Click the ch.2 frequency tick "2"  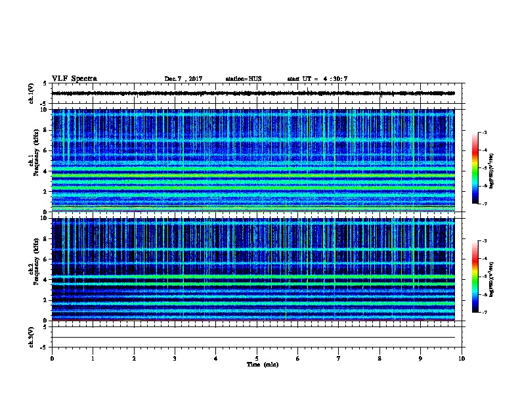(45, 300)
